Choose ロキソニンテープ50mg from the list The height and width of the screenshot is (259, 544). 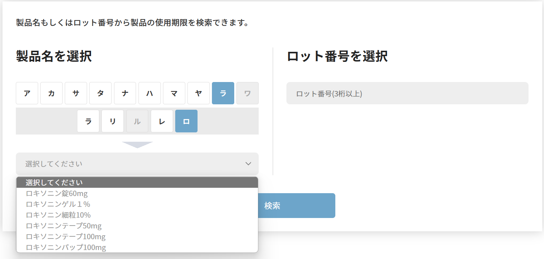pyautogui.click(x=137, y=226)
